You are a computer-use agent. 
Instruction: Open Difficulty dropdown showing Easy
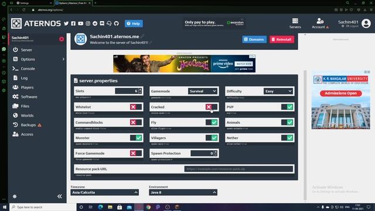[x=278, y=91]
